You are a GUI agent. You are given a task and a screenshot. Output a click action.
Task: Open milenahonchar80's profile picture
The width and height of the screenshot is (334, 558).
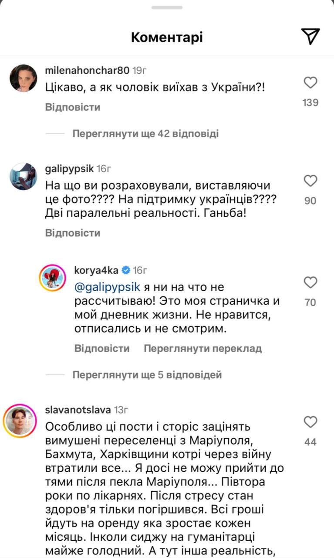pos(23,78)
